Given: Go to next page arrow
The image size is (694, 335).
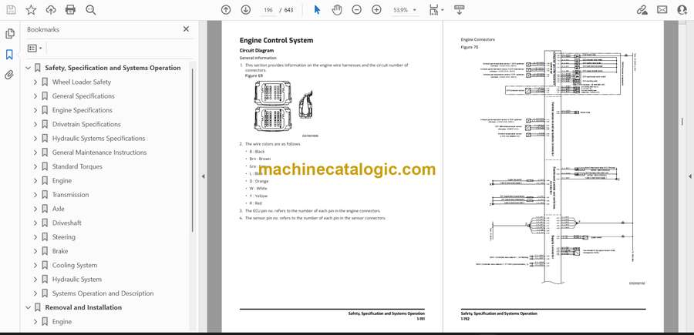Looking at the screenshot, I should pyautogui.click(x=246, y=10).
